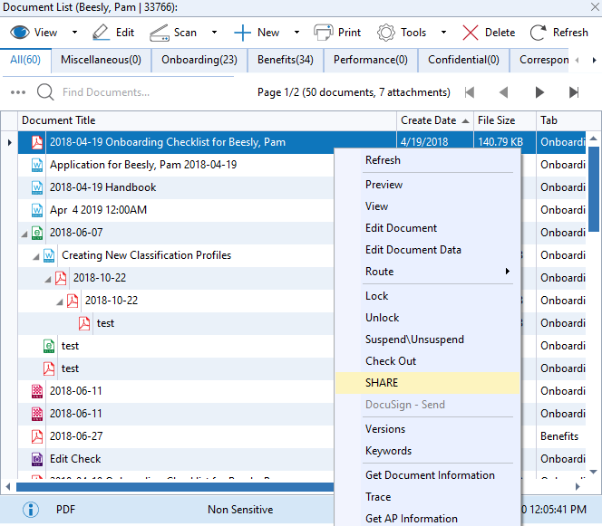The image size is (602, 526).
Task: Open the New dropdown arrow
Action: (296, 33)
